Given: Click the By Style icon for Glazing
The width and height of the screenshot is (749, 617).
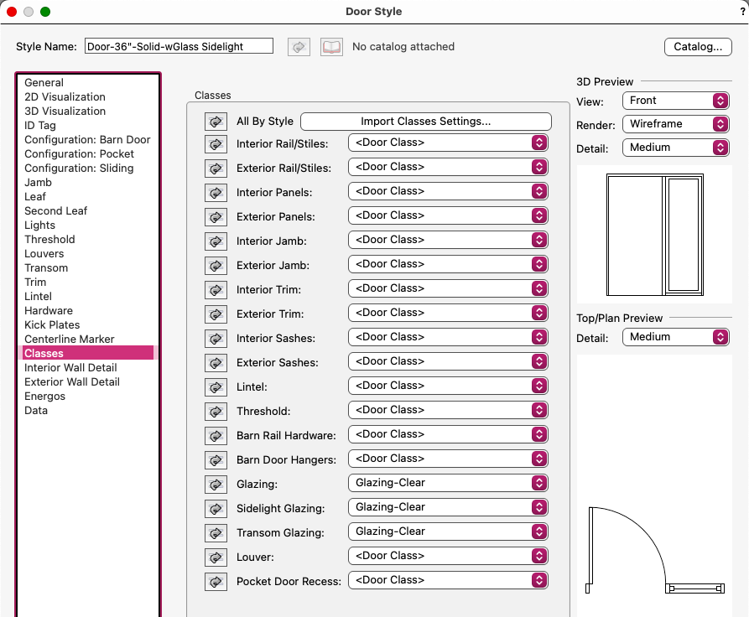Looking at the screenshot, I should [216, 484].
